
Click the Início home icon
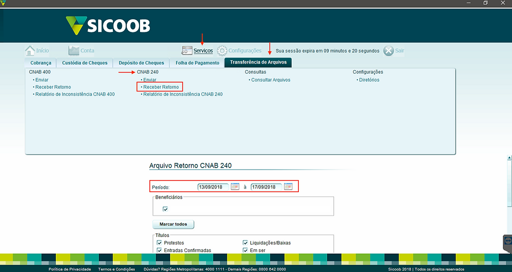point(30,51)
